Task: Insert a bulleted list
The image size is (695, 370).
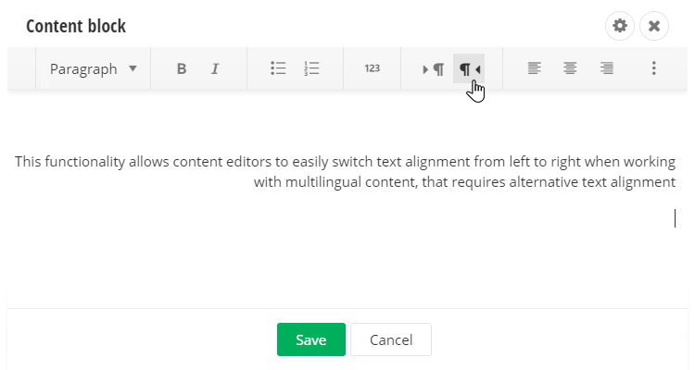Action: coord(278,68)
